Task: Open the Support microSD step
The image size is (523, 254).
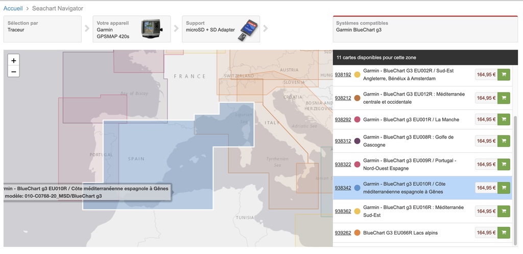Action: [221, 29]
